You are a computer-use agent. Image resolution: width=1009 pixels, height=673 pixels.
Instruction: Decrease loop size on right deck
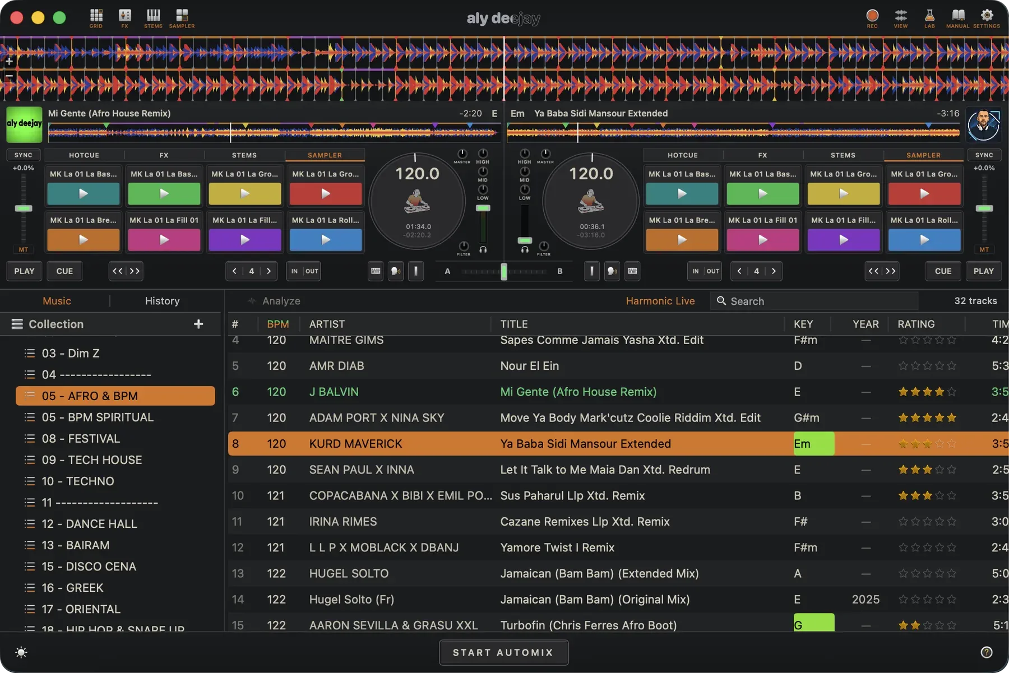coord(739,271)
